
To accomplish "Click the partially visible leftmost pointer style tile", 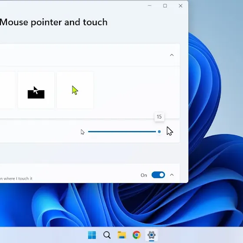I will 8,90.
